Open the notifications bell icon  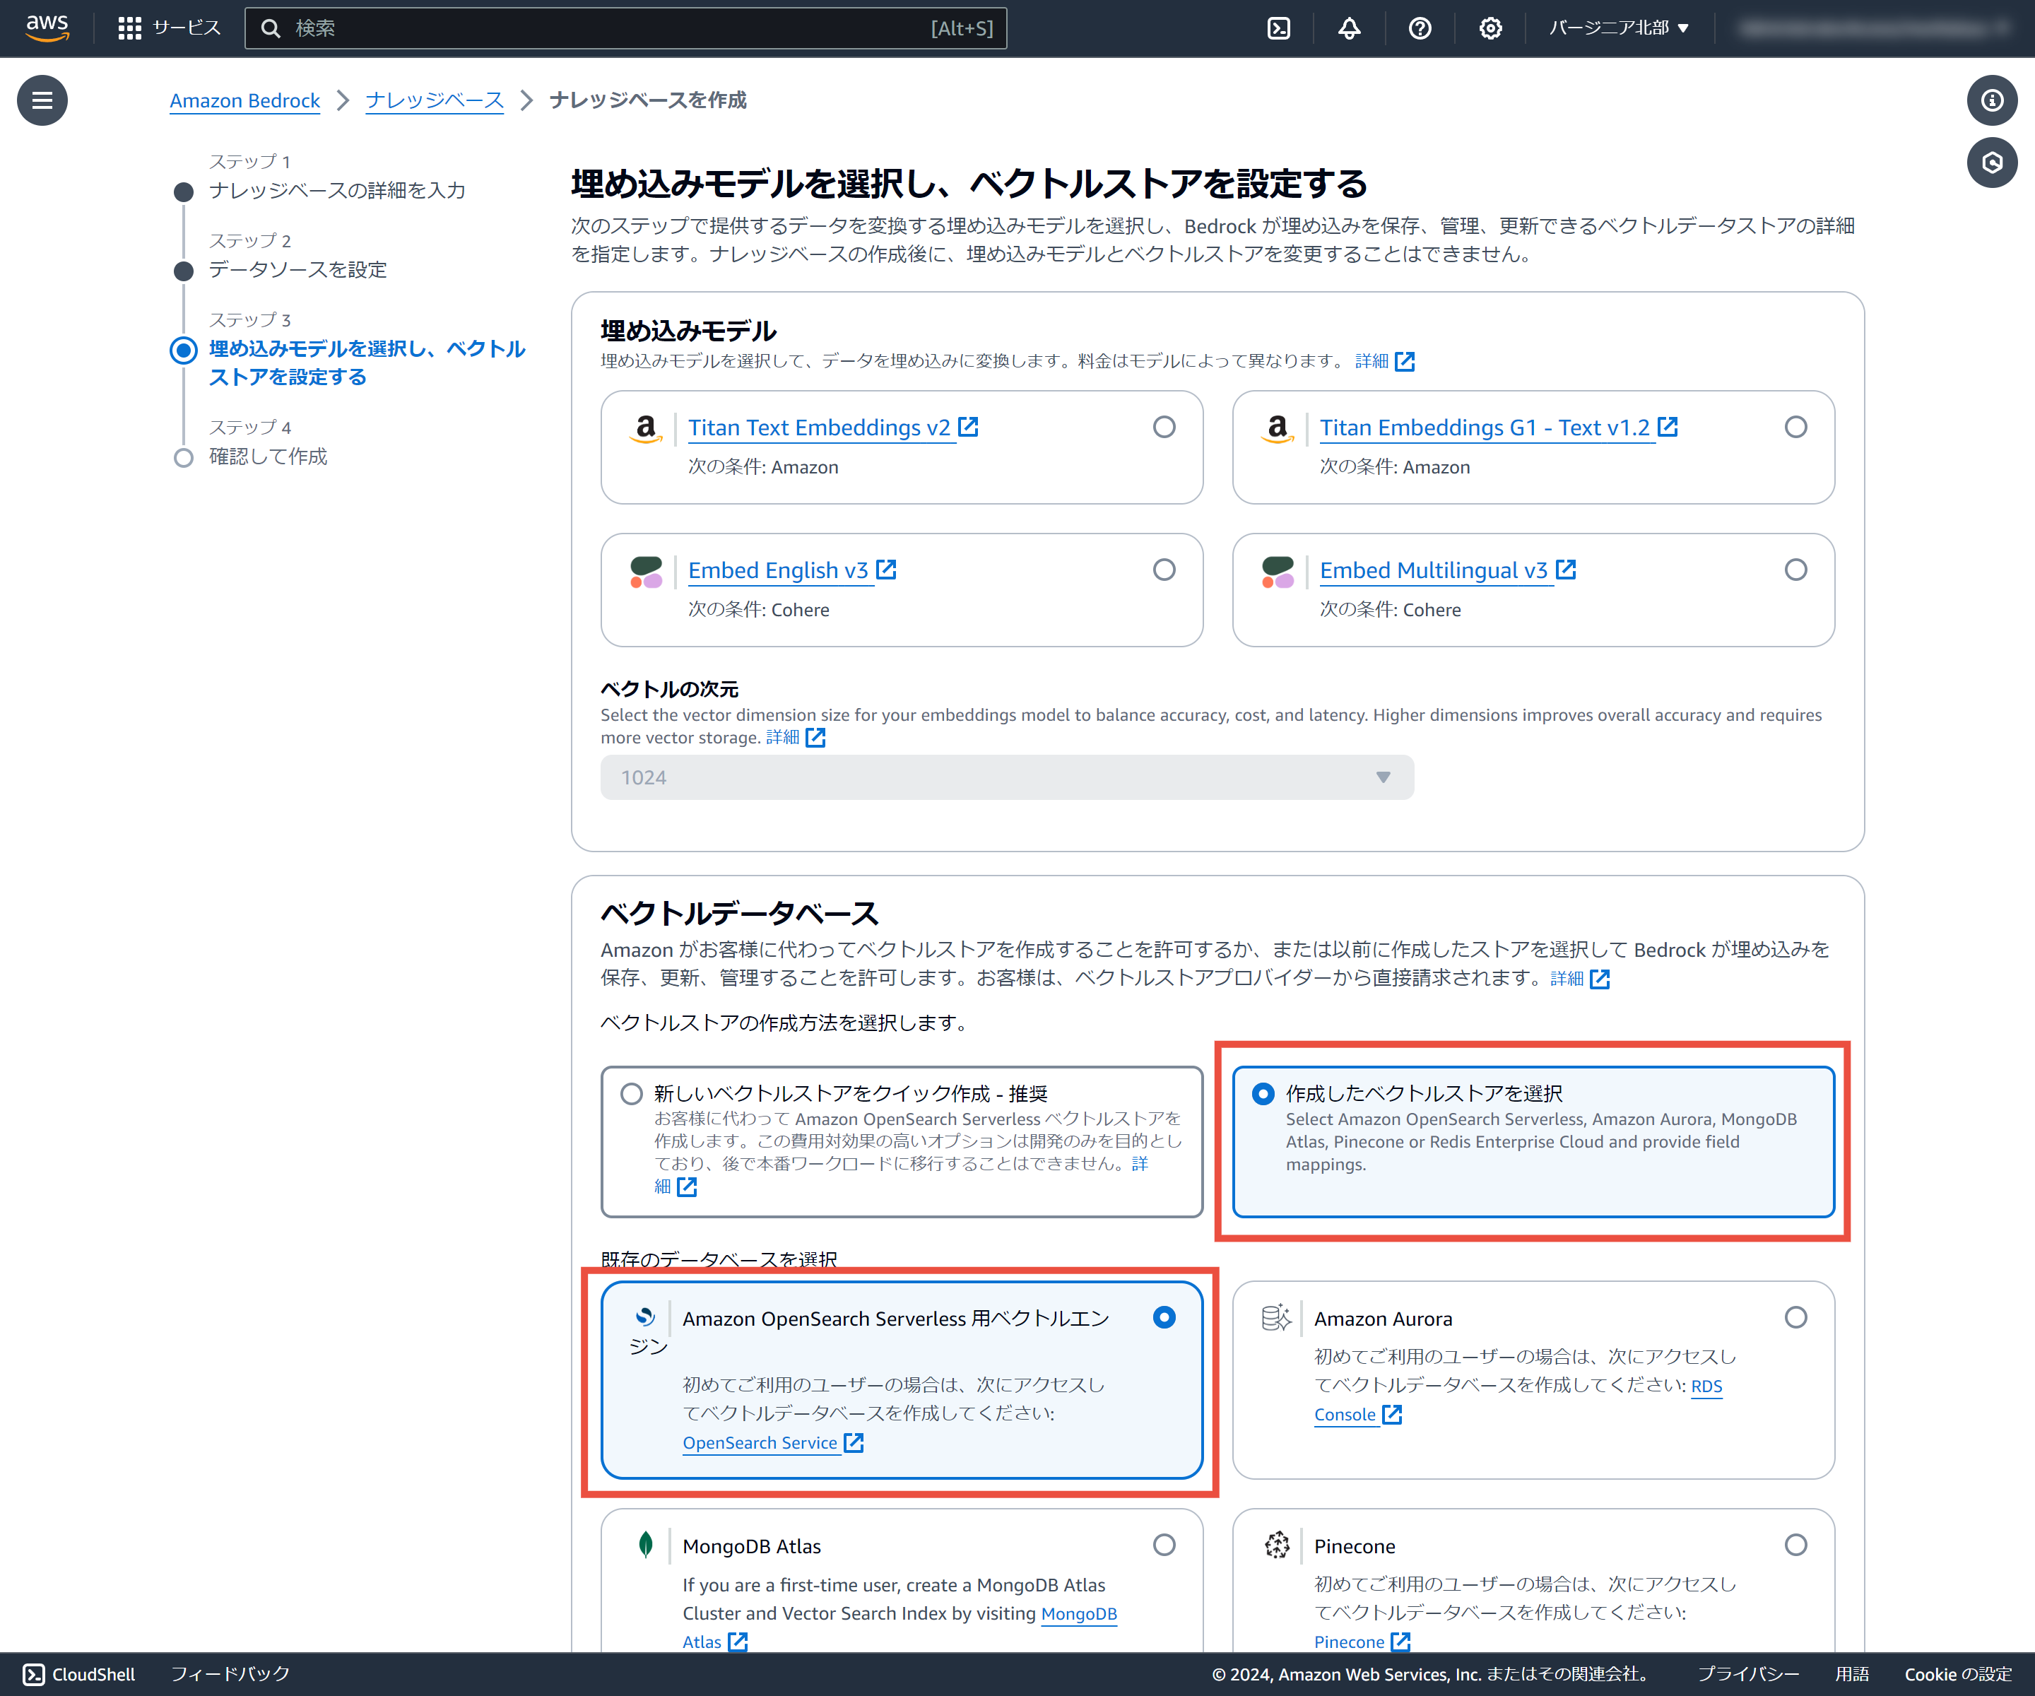(x=1349, y=28)
